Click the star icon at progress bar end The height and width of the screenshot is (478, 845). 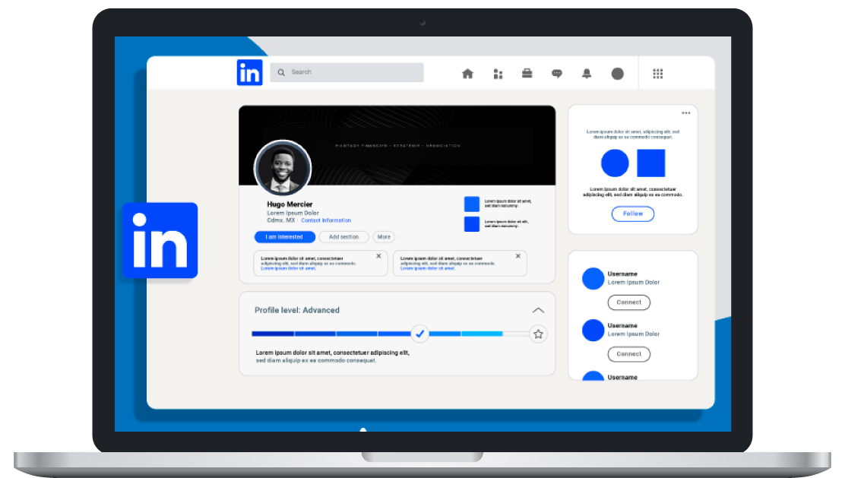[x=538, y=334]
